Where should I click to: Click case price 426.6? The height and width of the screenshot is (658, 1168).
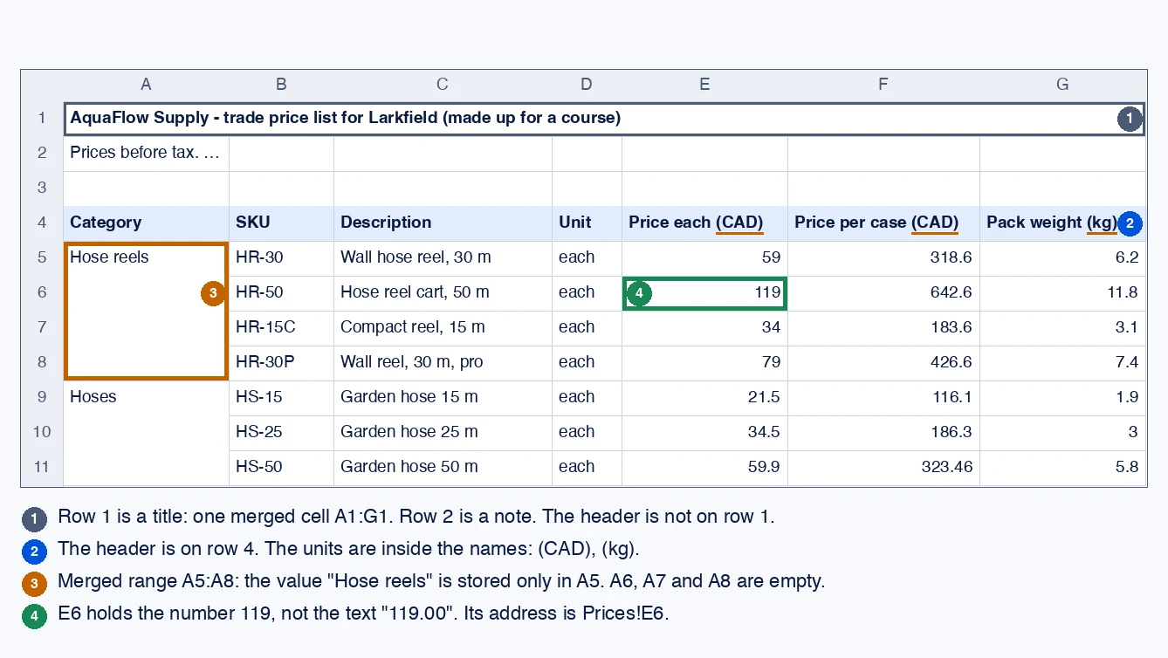click(x=883, y=363)
